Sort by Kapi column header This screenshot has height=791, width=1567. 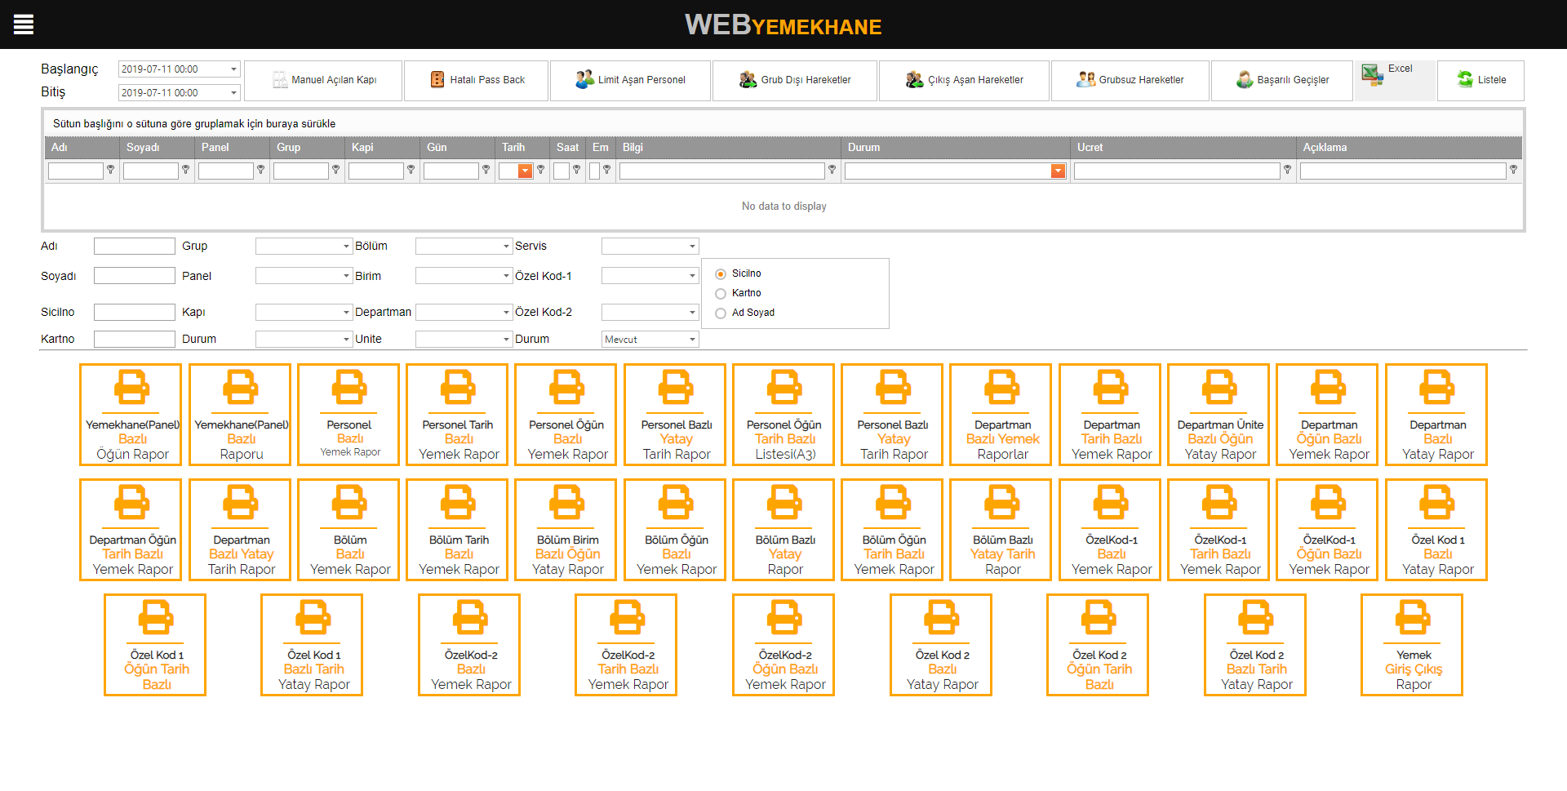click(382, 148)
